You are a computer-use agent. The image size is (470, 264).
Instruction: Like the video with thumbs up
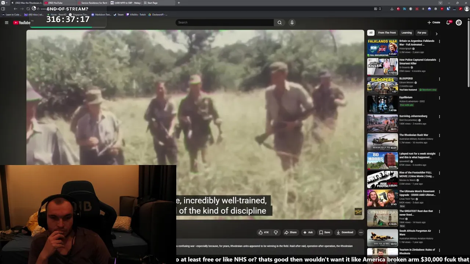coord(263,232)
